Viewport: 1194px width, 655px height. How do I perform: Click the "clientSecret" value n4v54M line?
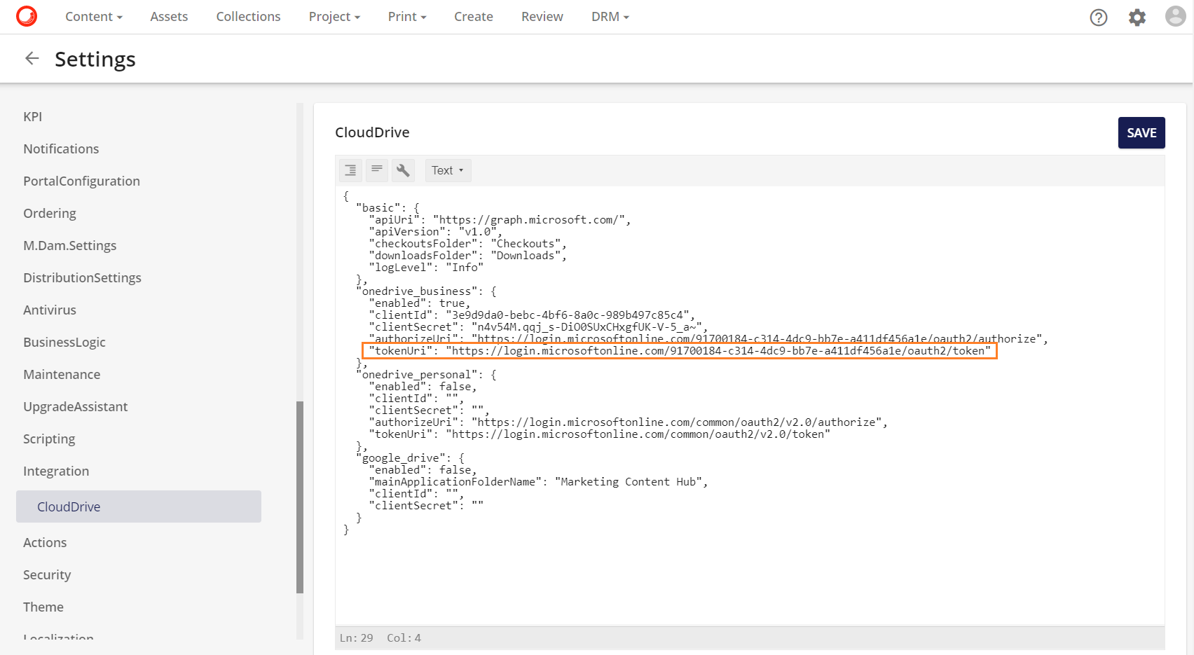click(x=538, y=326)
